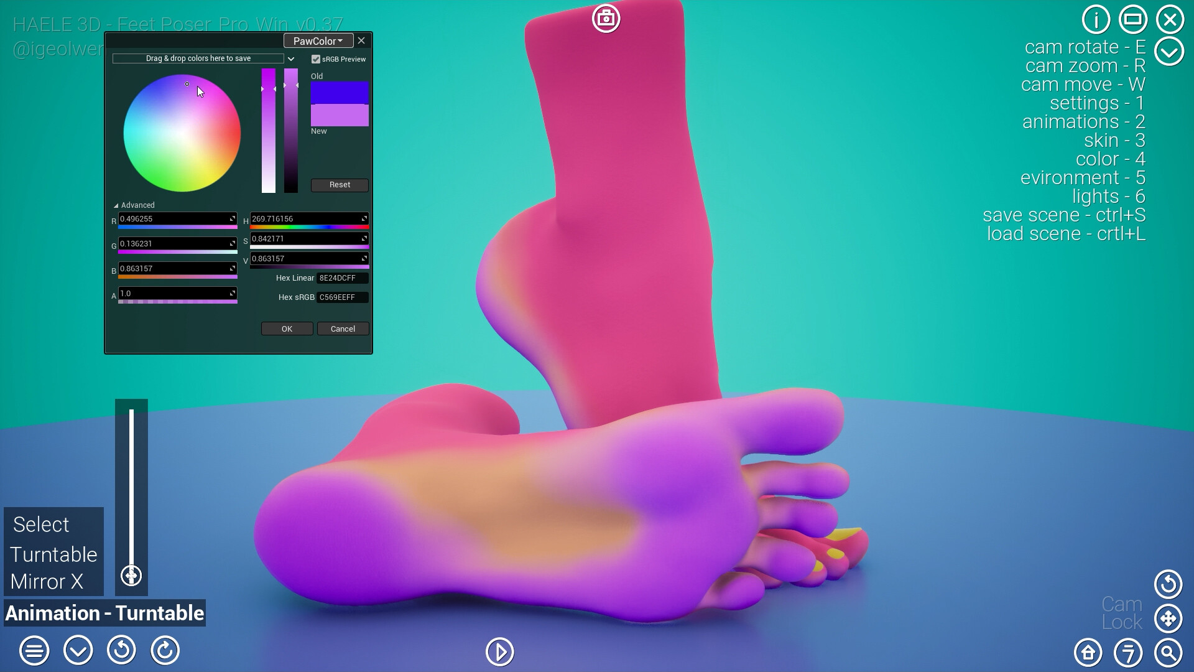Toggle the sRGB Preview checkbox

[317, 58]
